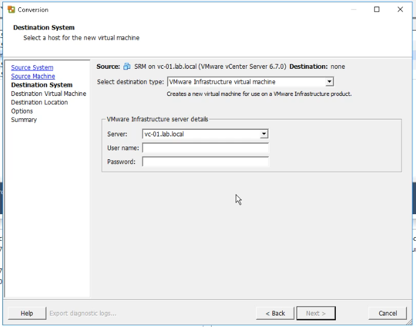
Task: Open the Source Machine step link
Action: [33, 76]
